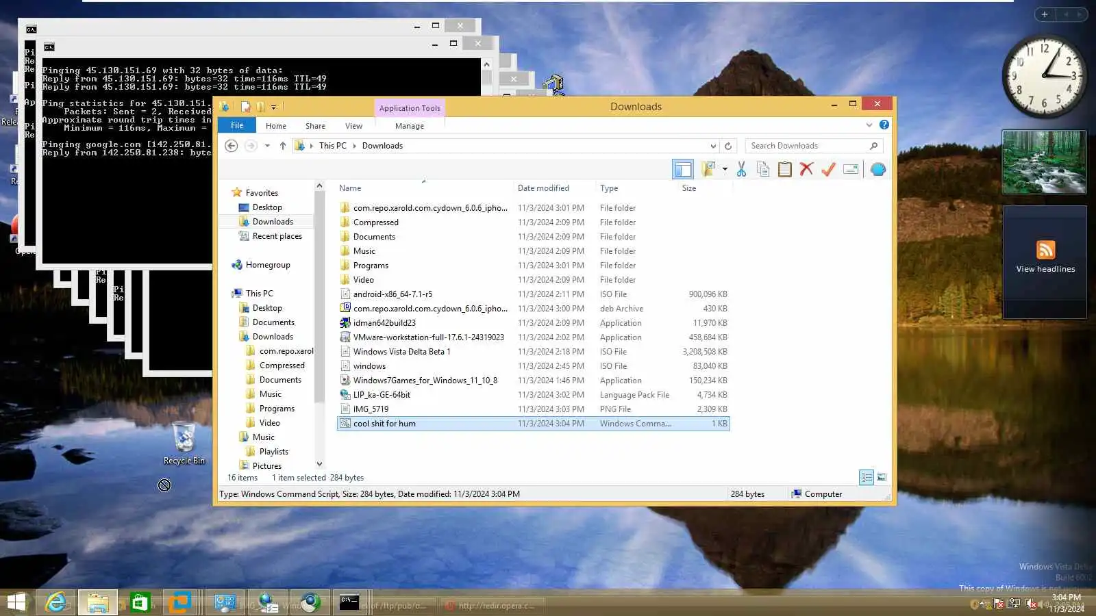Go up one folder level with the Up arrow
The image size is (1096, 616).
pos(282,146)
